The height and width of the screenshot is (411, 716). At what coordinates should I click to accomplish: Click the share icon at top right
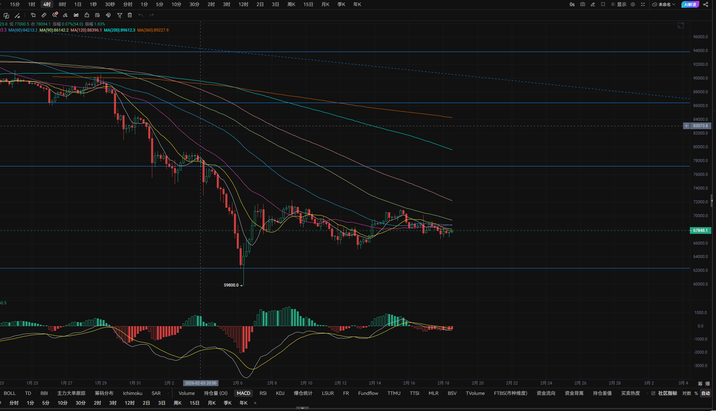pos(706,4)
